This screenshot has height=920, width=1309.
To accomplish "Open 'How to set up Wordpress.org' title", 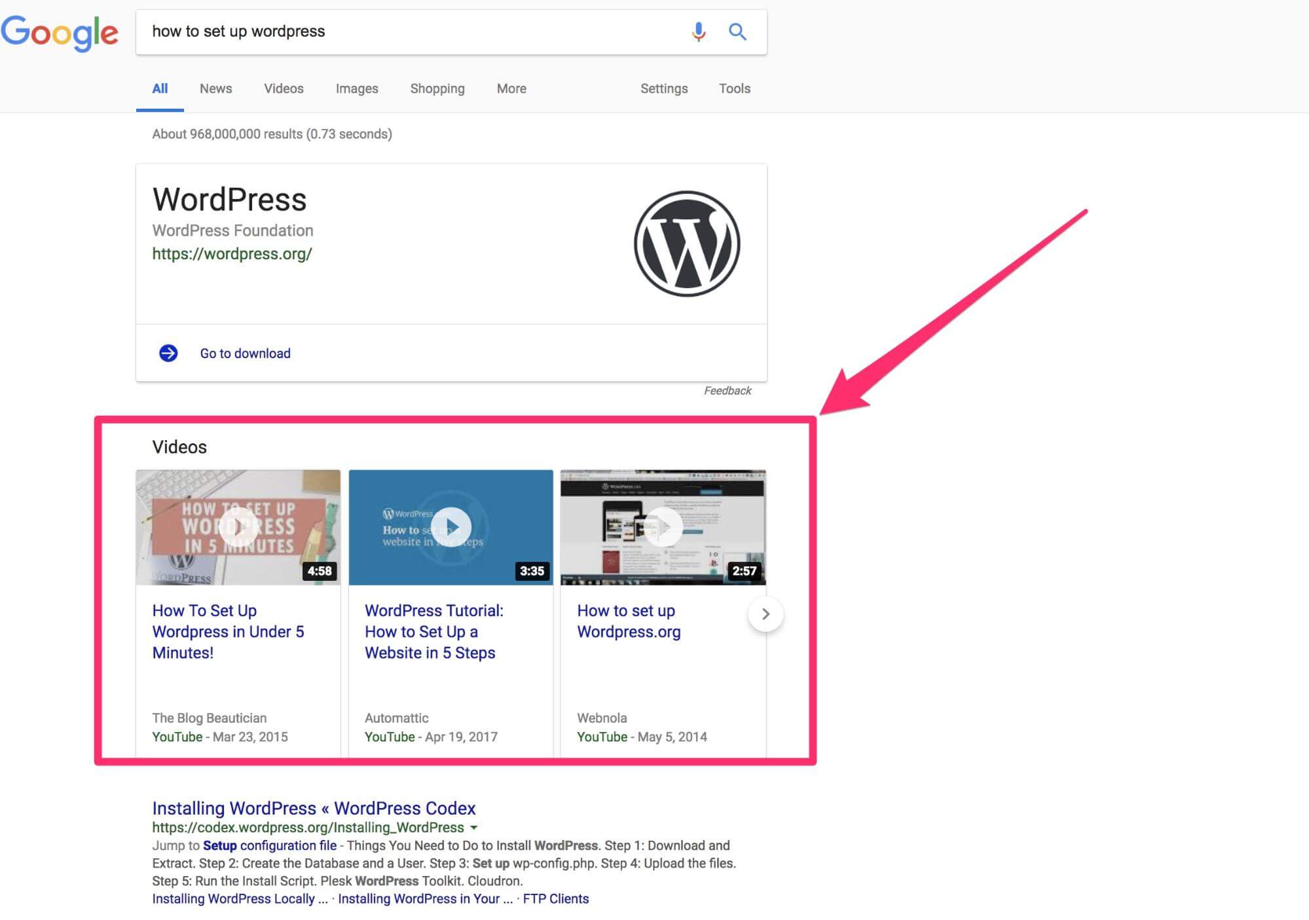I will point(629,621).
